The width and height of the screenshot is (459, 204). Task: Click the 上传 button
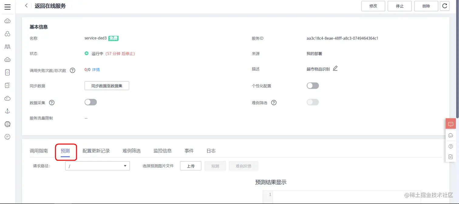[x=191, y=166]
